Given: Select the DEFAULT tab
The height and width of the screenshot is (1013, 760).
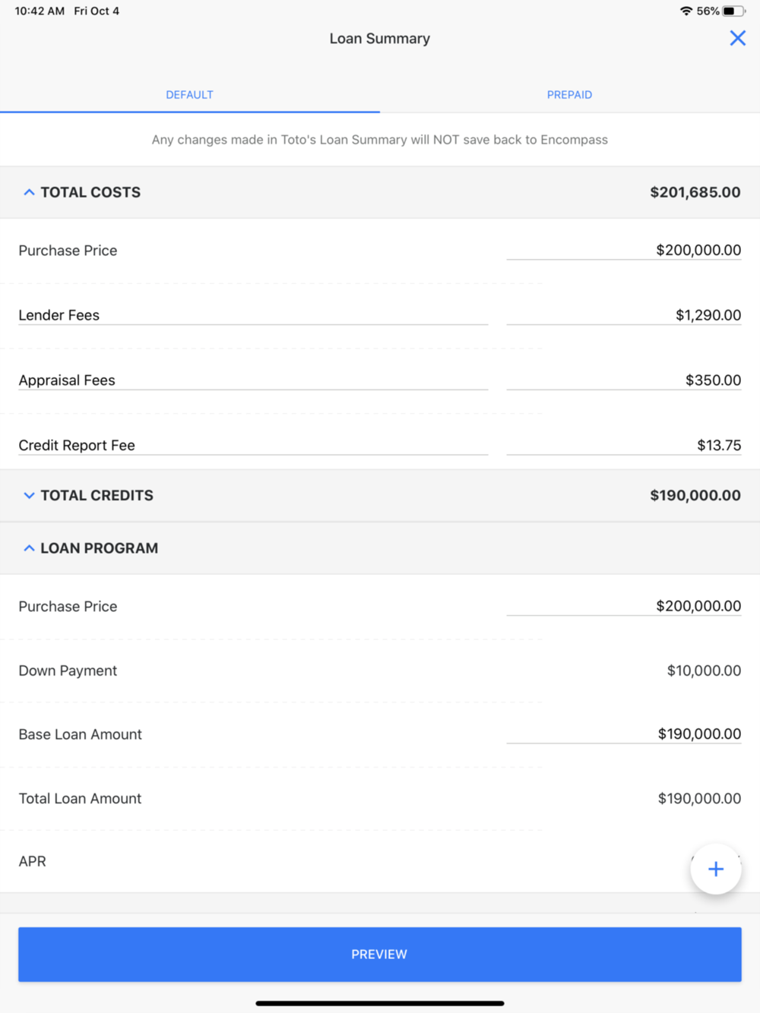Looking at the screenshot, I should pyautogui.click(x=189, y=95).
